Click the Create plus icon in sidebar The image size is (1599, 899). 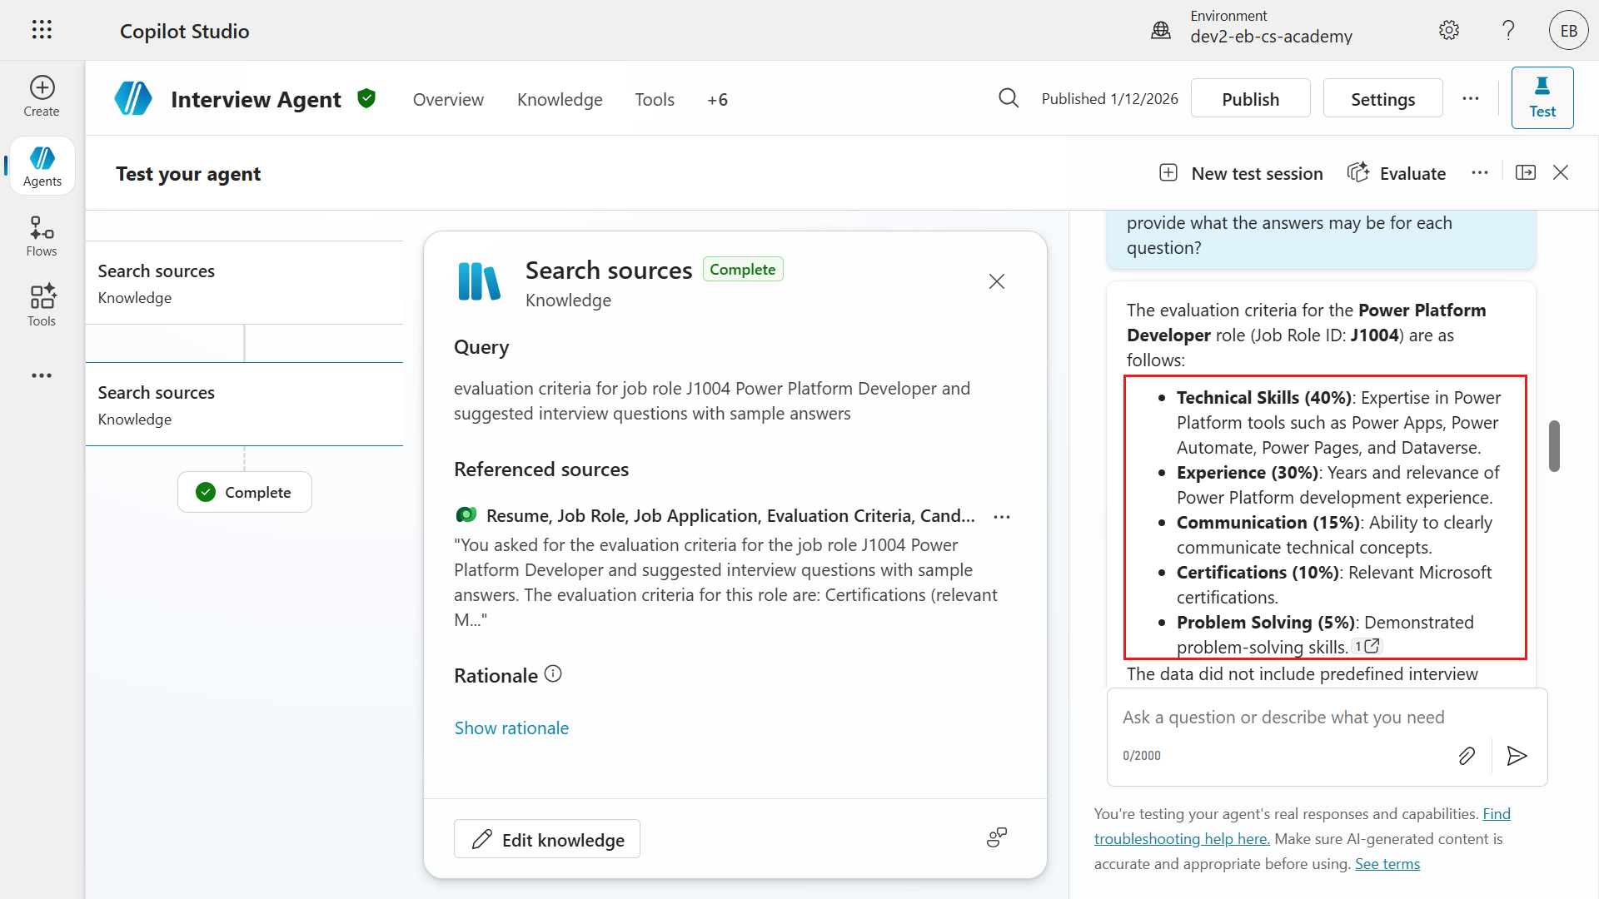[x=42, y=87]
